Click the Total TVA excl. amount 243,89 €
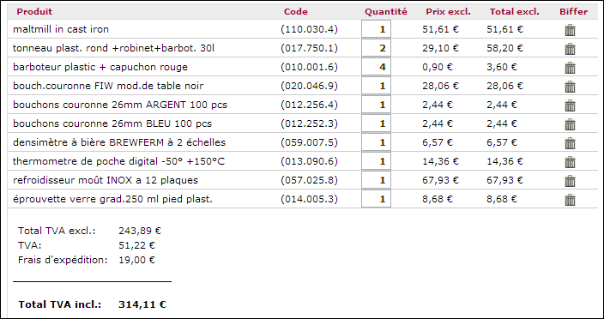The width and height of the screenshot is (604, 319). coord(140,231)
